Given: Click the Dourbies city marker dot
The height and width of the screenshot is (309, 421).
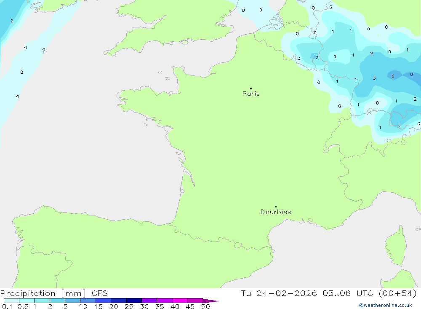Looking at the screenshot, I should [x=276, y=207].
